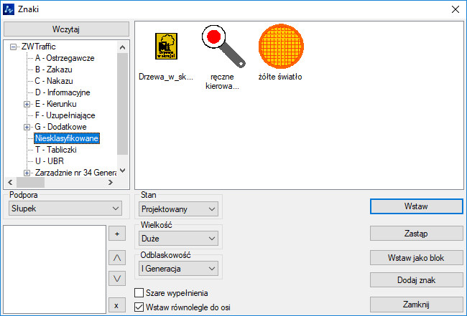Collapse the ZWTraffic root tree node
Image resolution: width=467 pixels, height=316 pixels.
(x=14, y=47)
